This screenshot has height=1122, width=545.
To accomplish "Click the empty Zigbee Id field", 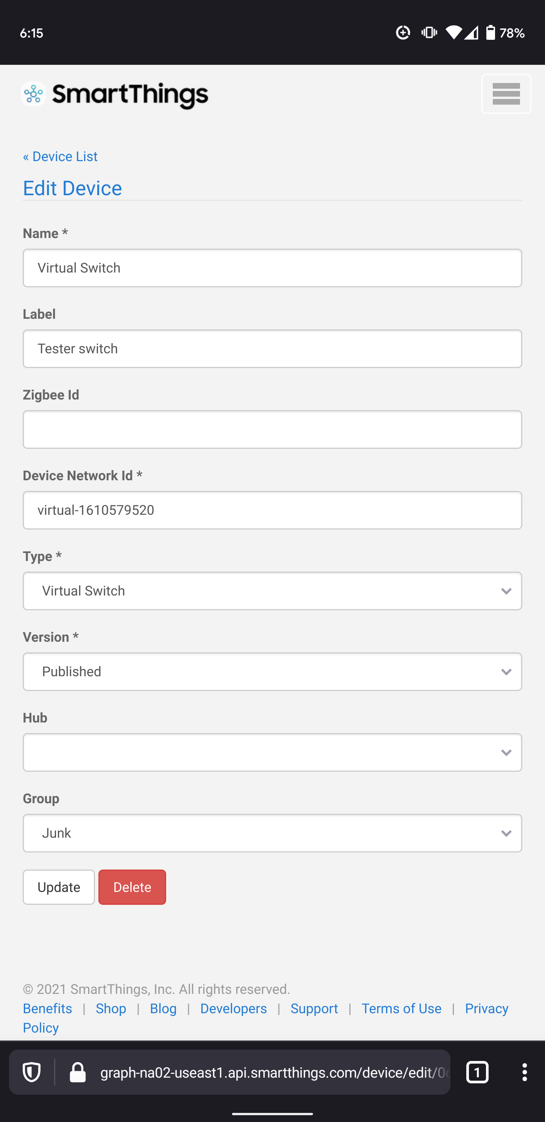I will 272,429.
